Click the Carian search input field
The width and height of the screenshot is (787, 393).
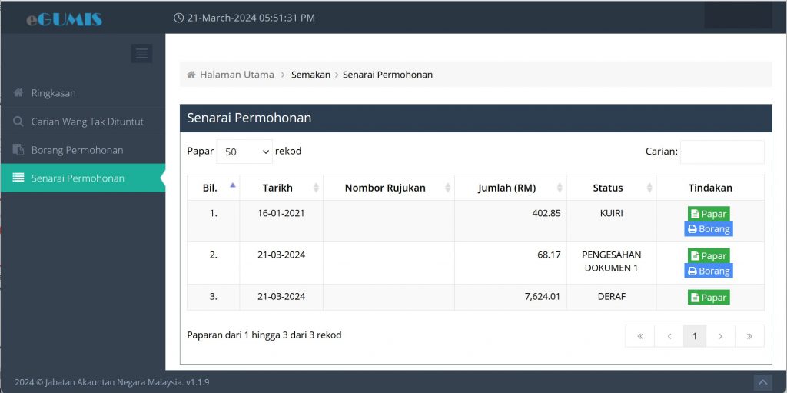point(722,152)
